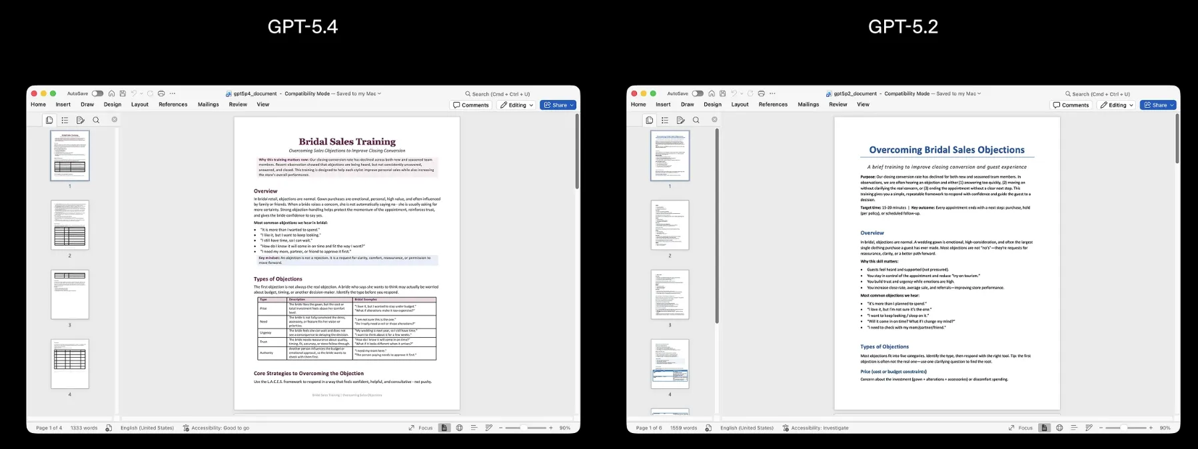Image resolution: width=1198 pixels, height=449 pixels.
Task: Expand the Share dropdown in the gpt5p2 window
Action: click(1173, 105)
